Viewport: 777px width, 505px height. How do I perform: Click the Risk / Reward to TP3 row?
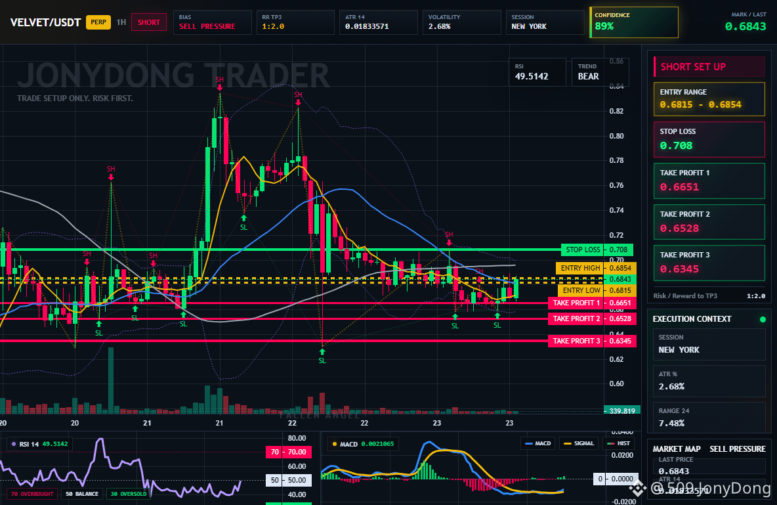pyautogui.click(x=709, y=296)
